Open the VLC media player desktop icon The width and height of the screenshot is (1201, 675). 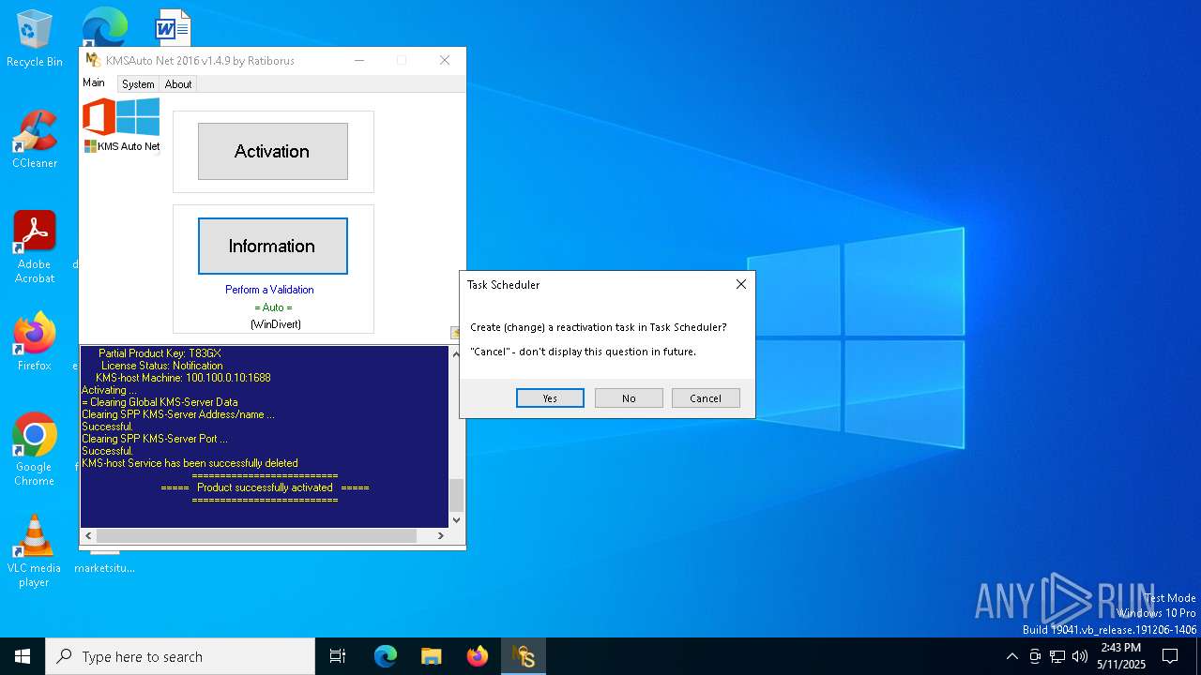tap(35, 551)
